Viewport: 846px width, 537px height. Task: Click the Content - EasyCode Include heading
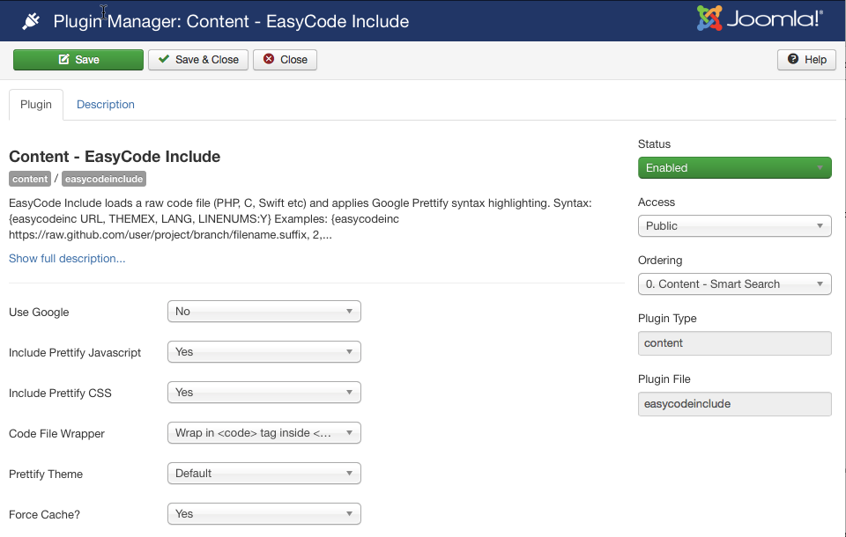click(x=115, y=157)
